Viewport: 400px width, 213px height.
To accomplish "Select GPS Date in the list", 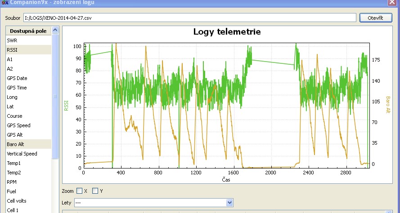I will 17,78.
